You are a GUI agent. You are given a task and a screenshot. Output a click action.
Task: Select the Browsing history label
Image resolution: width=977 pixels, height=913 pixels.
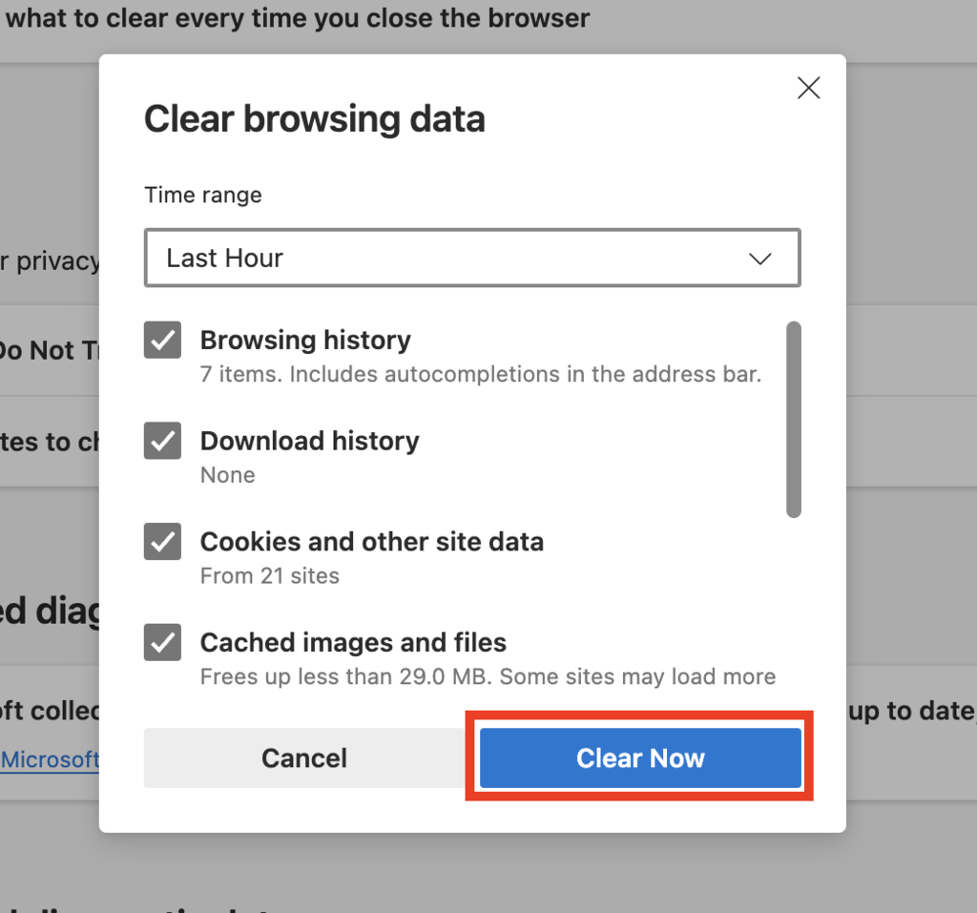(x=304, y=340)
